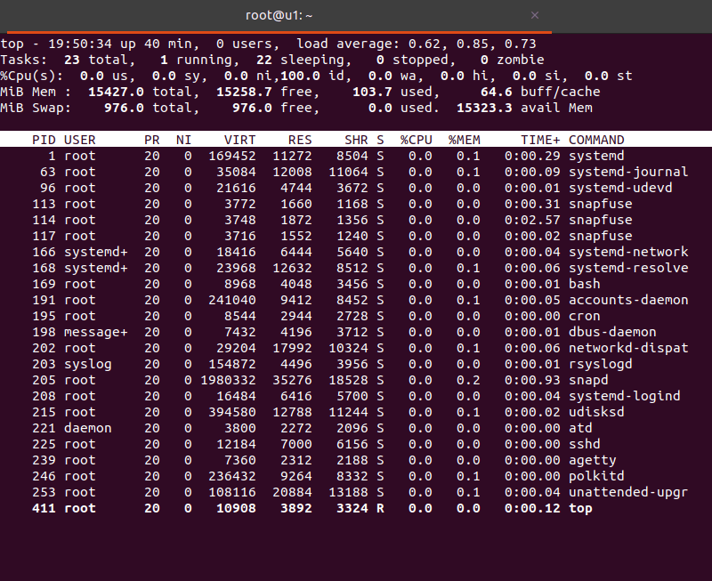Screen dimensions: 712x581
Task: Click the 15323.3 avail Mem value
Action: (x=484, y=108)
